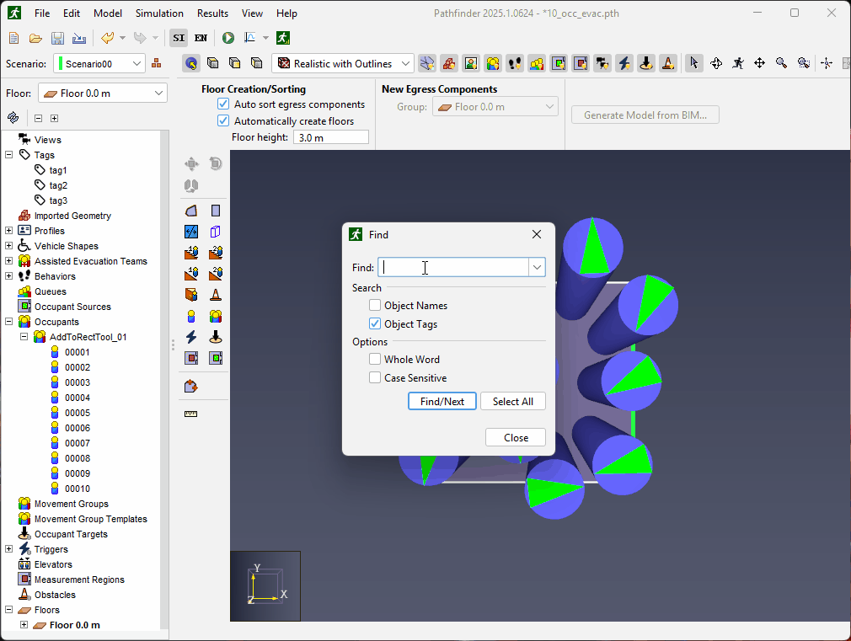Expand the Behaviors tree node

click(x=8, y=276)
